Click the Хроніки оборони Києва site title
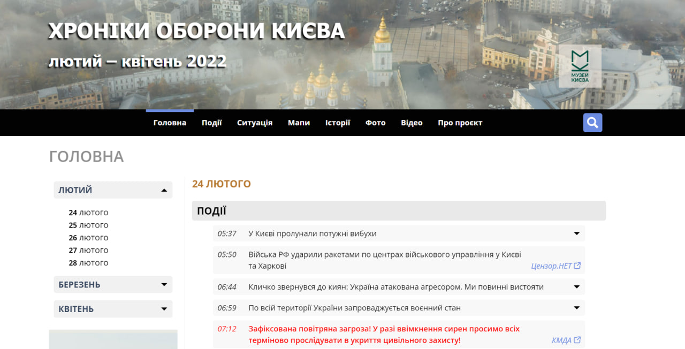Image resolution: width=685 pixels, height=349 pixels. pos(196,32)
